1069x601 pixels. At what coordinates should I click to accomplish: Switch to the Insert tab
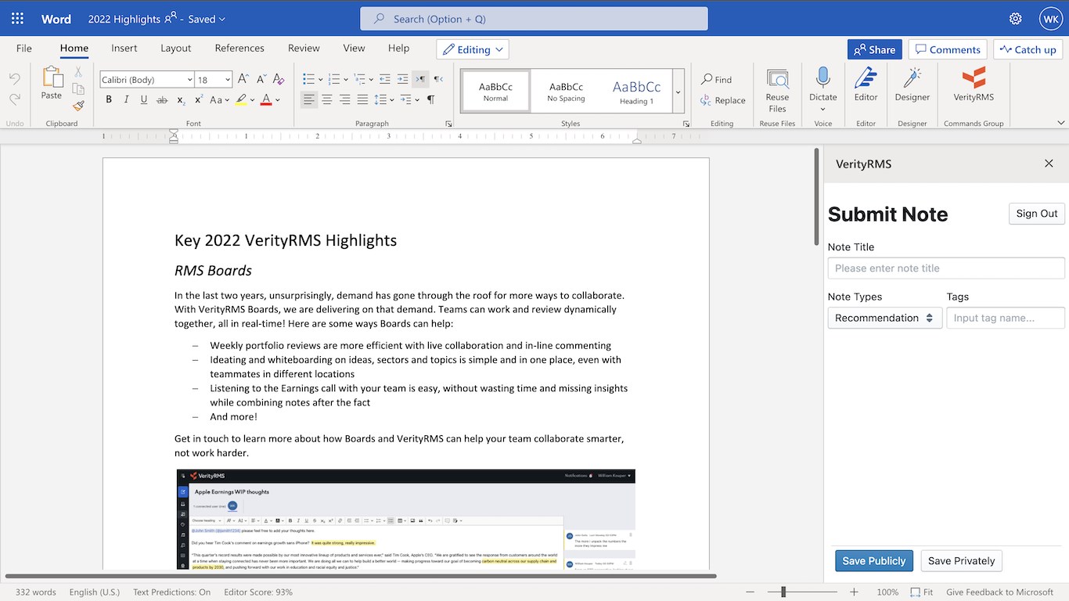(x=124, y=48)
